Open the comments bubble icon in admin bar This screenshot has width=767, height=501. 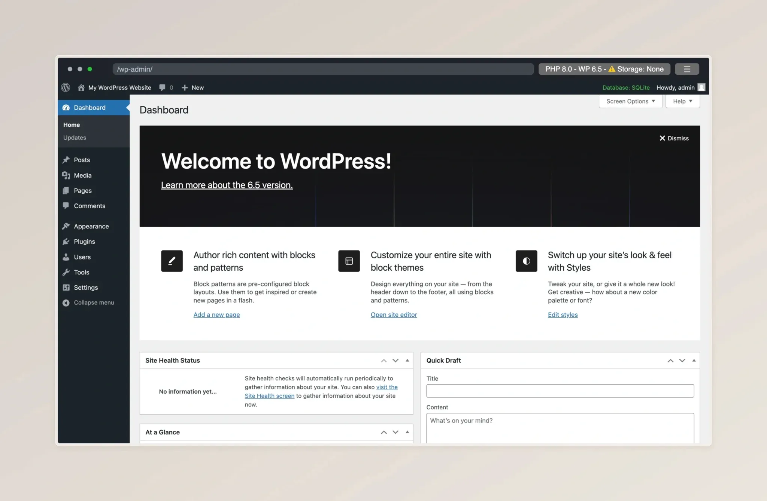[162, 87]
